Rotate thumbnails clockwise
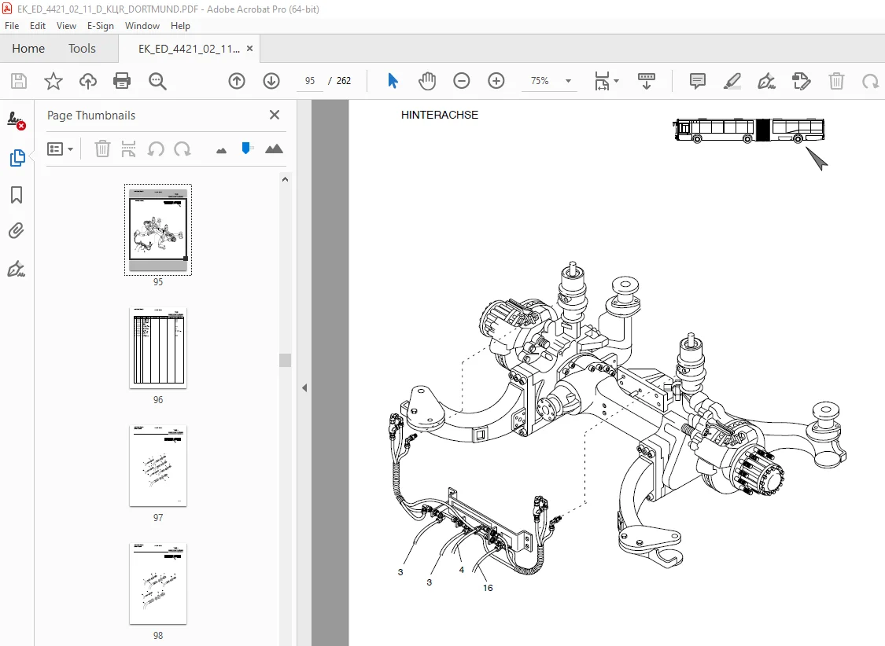This screenshot has height=646, width=885. (x=182, y=149)
